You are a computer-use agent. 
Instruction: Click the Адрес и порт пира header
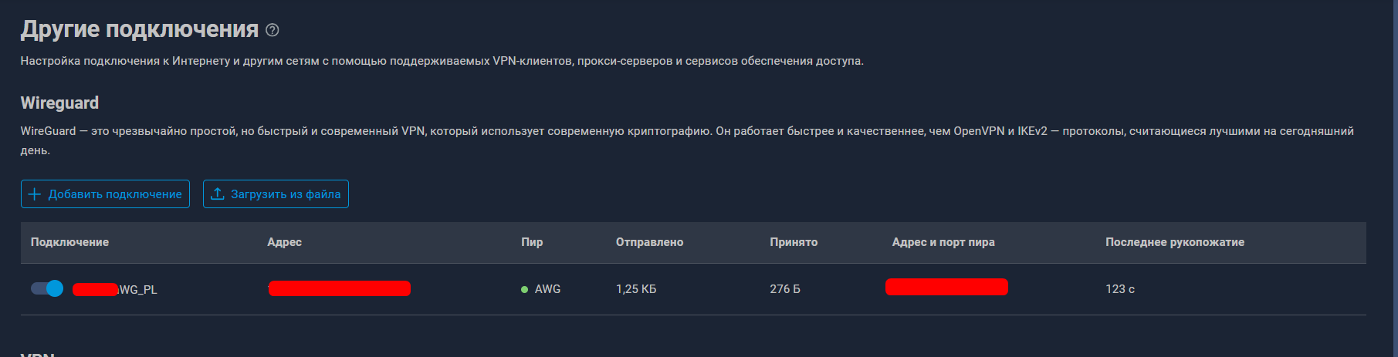tap(943, 242)
